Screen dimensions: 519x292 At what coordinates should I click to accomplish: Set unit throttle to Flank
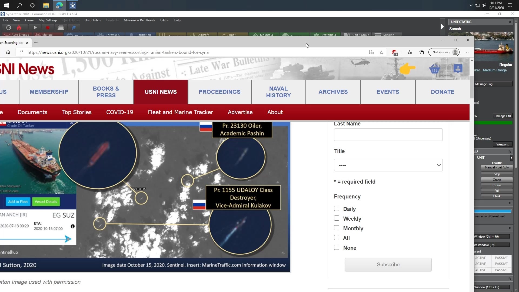point(497,196)
